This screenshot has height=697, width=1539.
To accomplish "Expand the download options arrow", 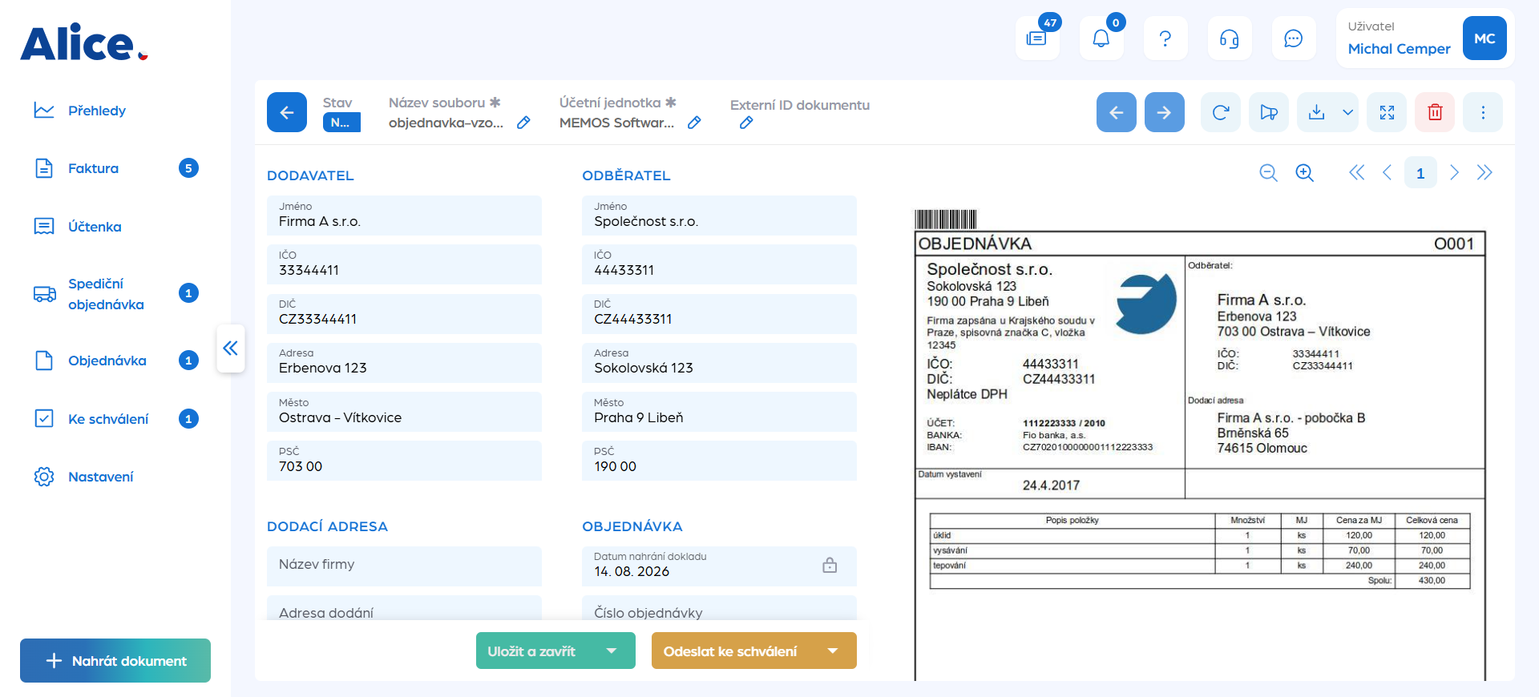I will click(1348, 112).
